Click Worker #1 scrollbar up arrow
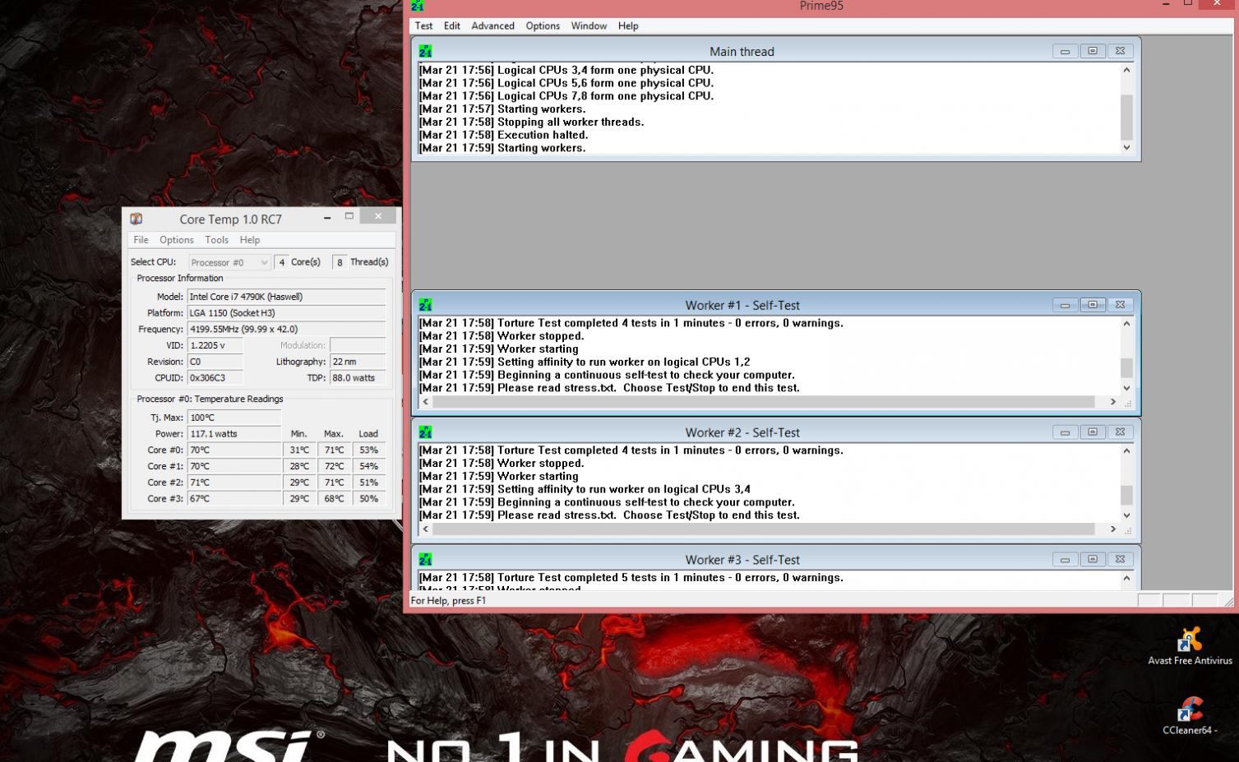The height and width of the screenshot is (762, 1239). [x=1126, y=324]
